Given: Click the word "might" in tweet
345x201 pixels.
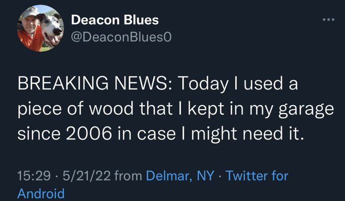Looking at the screenshot, I should coord(214,135).
